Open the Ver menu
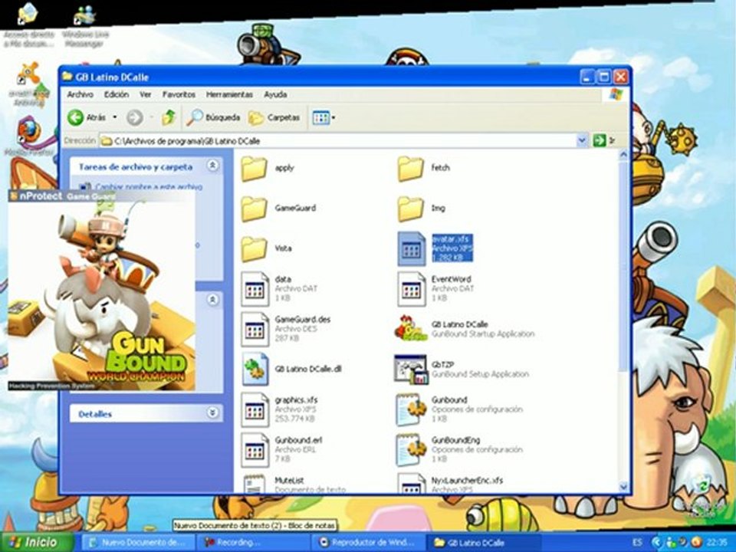The width and height of the screenshot is (736, 552). pyautogui.click(x=146, y=94)
